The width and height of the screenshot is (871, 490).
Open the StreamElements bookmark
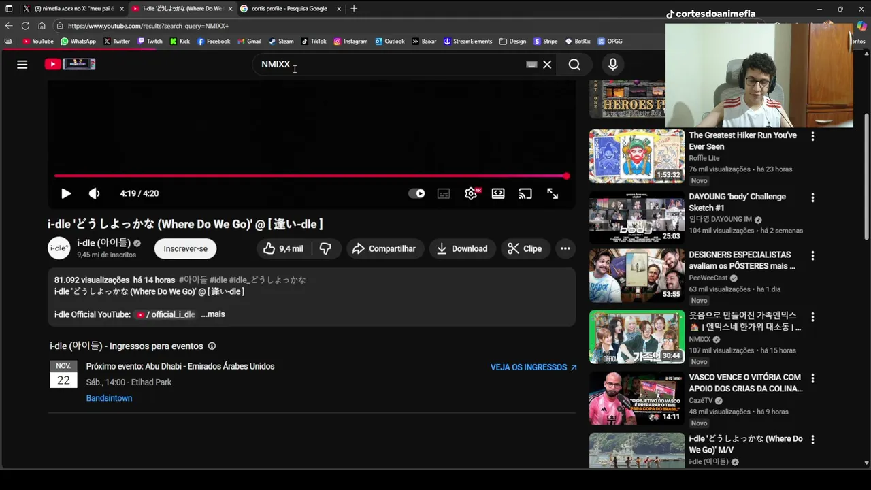[x=467, y=42]
